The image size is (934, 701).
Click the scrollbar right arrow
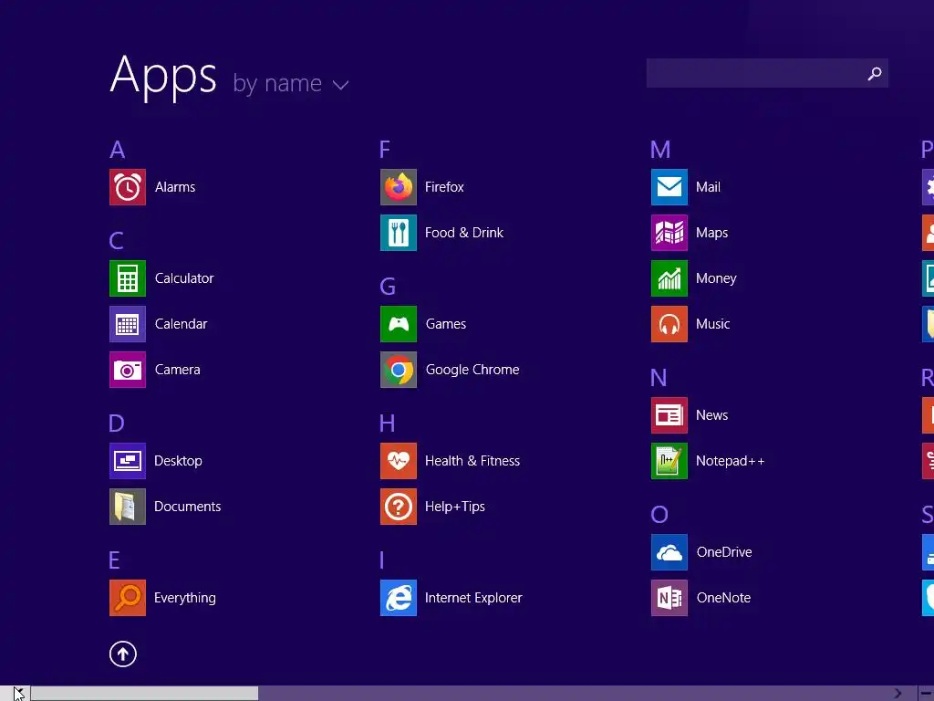click(898, 694)
